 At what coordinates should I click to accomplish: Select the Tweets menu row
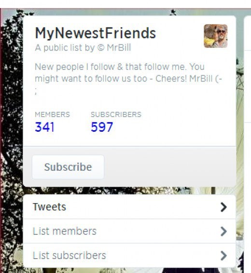click(129, 207)
